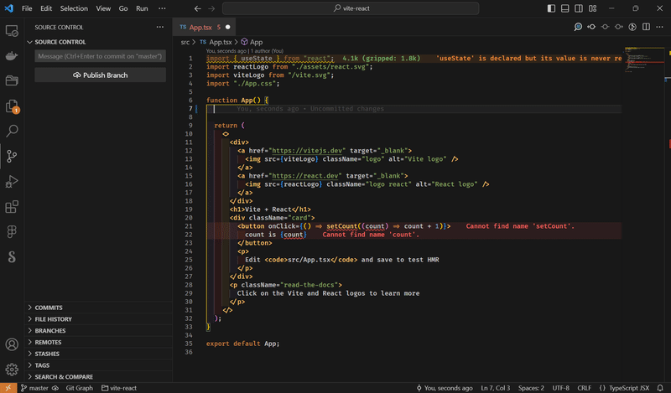Open the Explorer files icon with badge
This screenshot has width=671, height=393.
click(x=12, y=106)
